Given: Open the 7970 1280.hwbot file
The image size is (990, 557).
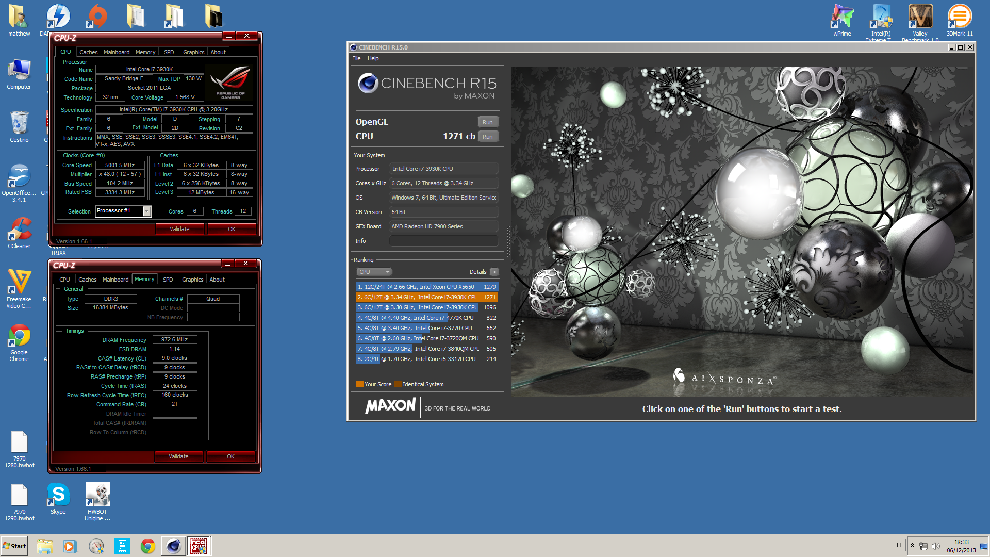Looking at the screenshot, I should click(19, 449).
